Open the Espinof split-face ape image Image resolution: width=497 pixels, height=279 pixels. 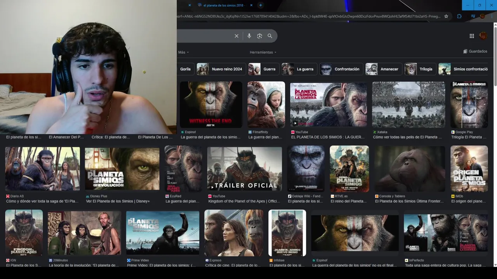point(355,233)
